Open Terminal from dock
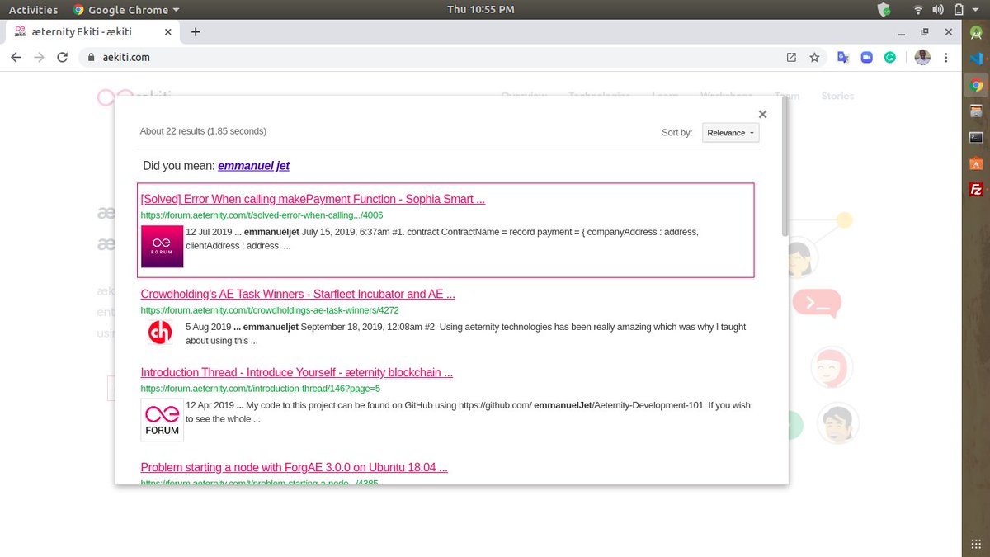 coord(976,137)
